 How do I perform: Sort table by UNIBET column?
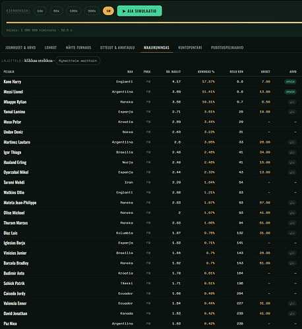pyautogui.click(x=266, y=72)
